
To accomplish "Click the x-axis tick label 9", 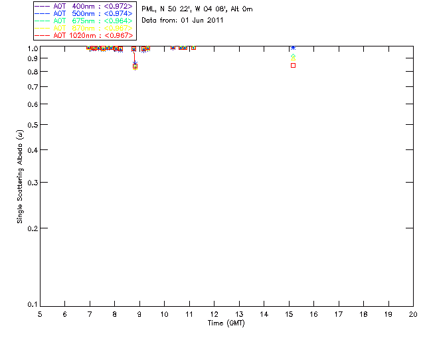I will click(139, 314).
